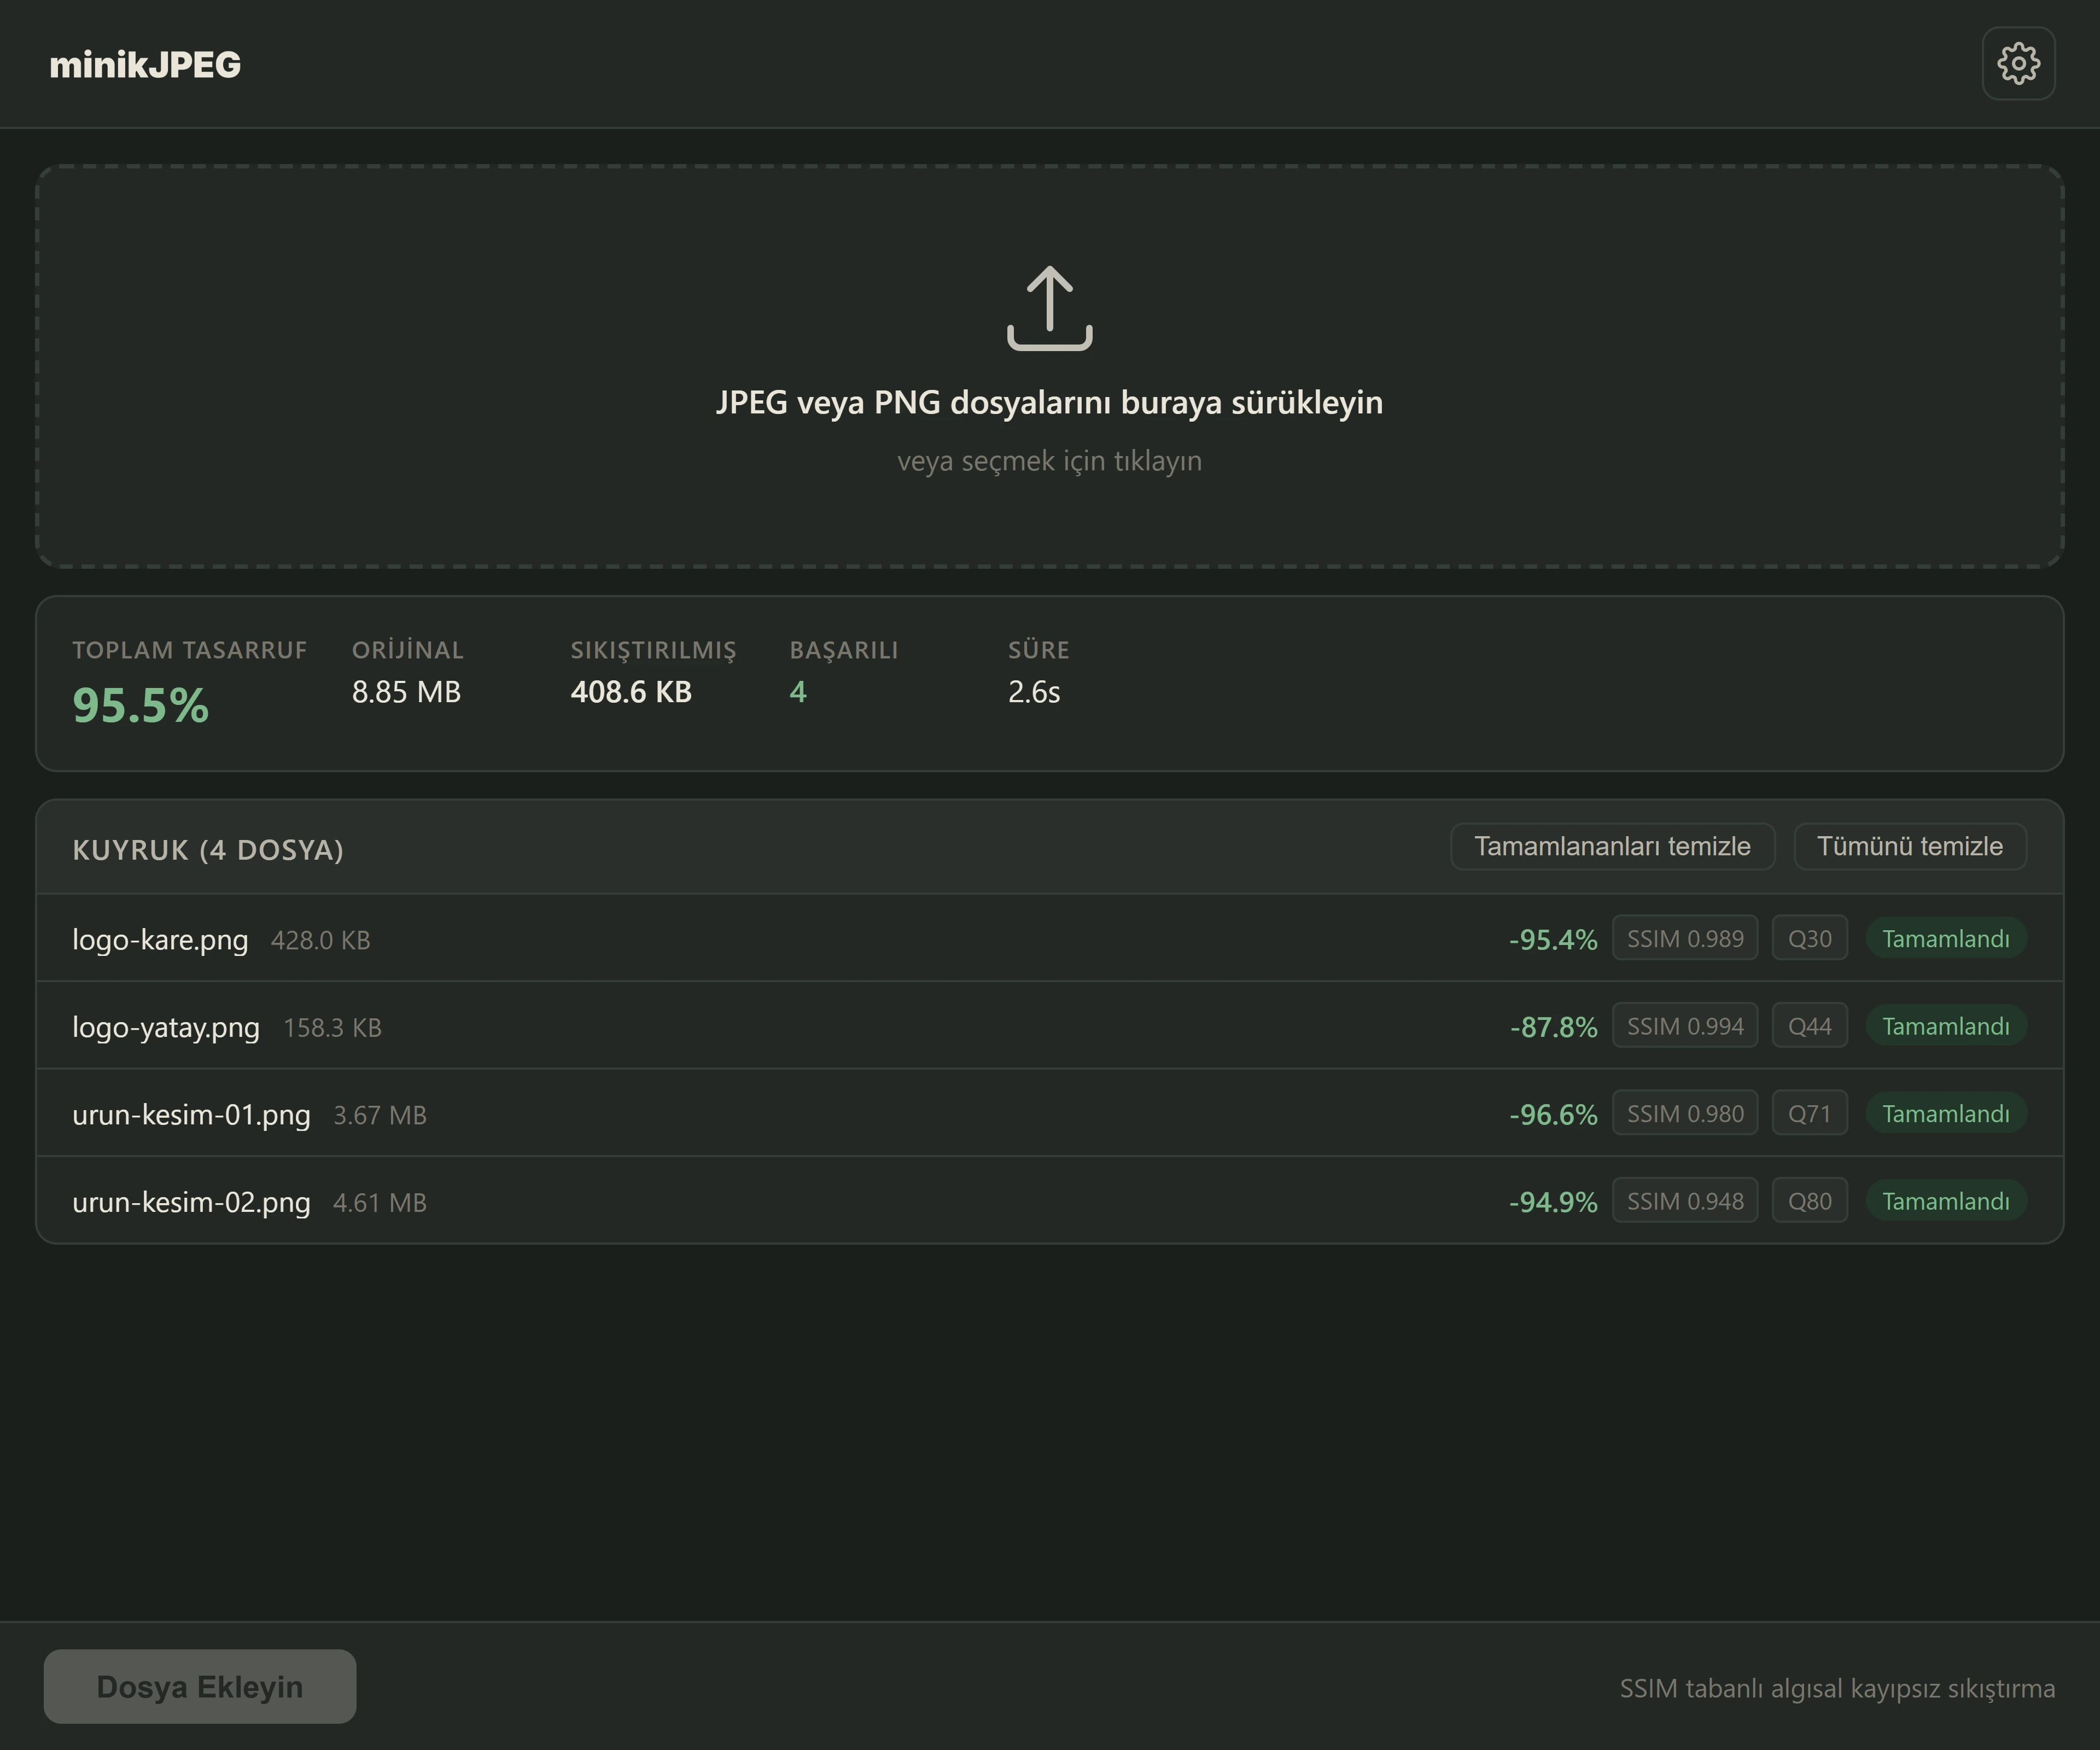This screenshot has height=1750, width=2100.
Task: Click SSIM 0.980 badge for urun-kesim-01.png
Action: (1685, 1113)
